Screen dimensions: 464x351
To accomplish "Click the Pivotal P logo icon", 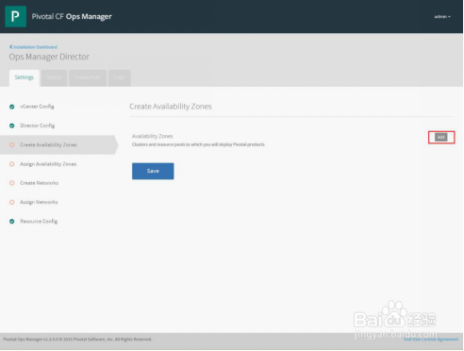I will (15, 16).
